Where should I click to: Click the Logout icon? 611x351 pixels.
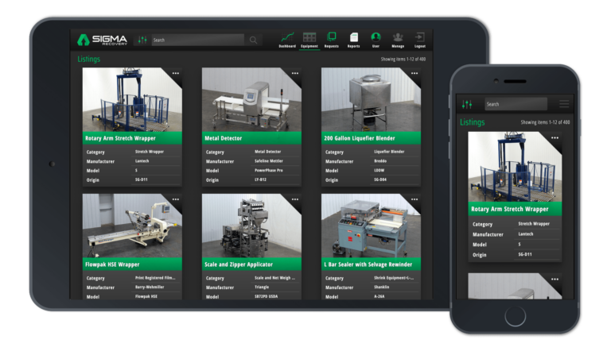(419, 37)
